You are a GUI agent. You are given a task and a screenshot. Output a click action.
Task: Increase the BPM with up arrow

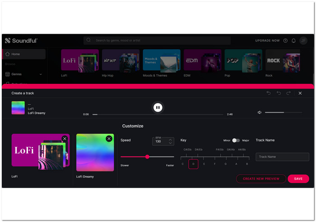point(170,140)
